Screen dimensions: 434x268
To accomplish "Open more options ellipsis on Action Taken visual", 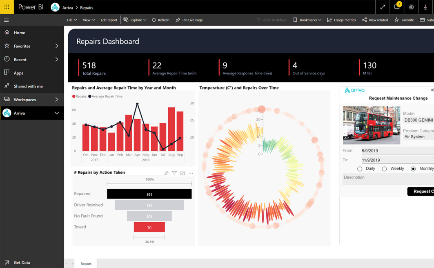I will 191,173.
